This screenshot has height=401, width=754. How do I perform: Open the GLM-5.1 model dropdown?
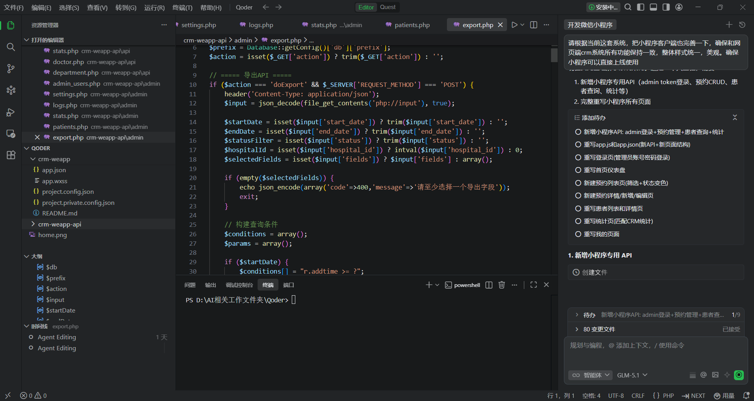click(x=632, y=375)
